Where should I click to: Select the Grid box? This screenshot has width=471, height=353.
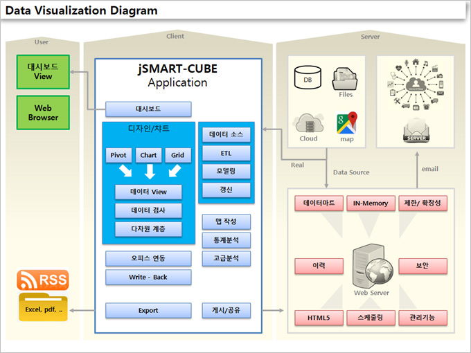pos(178,155)
